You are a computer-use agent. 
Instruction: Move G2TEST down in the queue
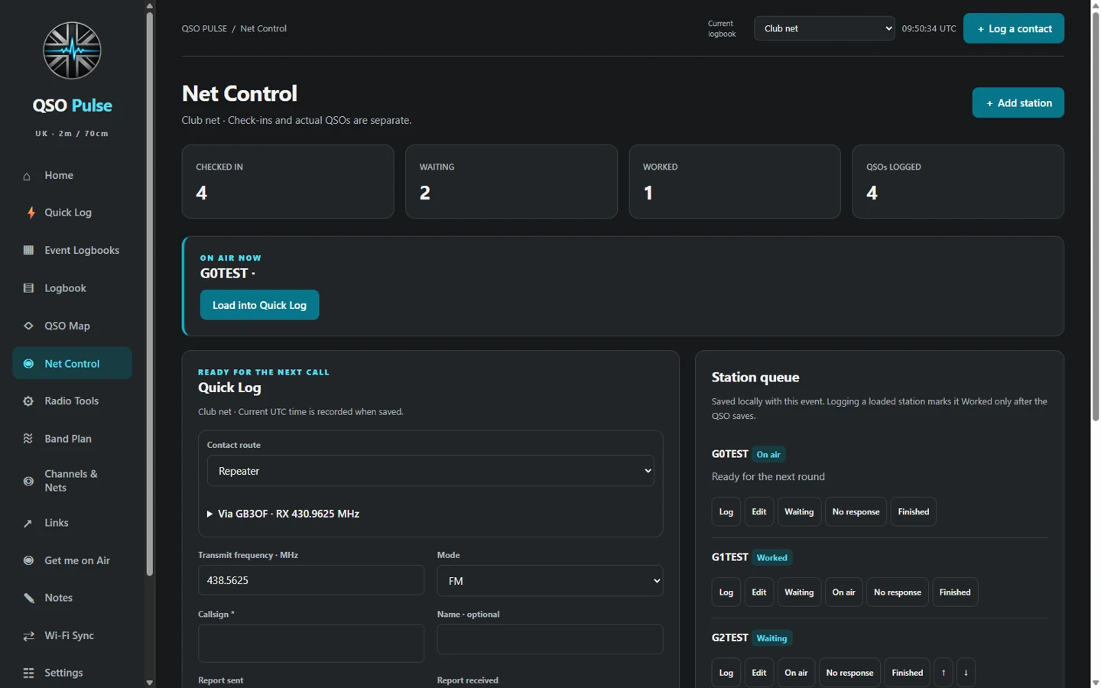(966, 673)
